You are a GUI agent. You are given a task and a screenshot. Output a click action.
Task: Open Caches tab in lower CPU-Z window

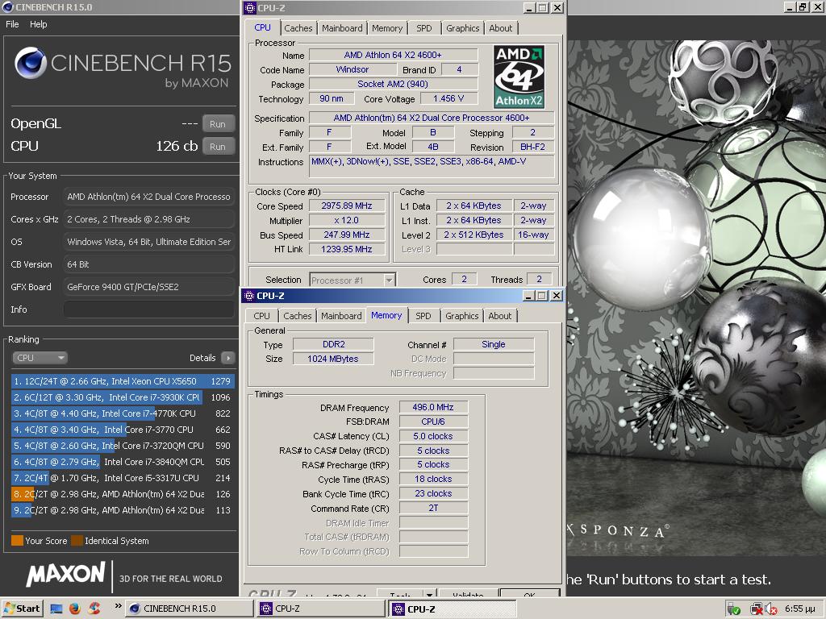298,316
